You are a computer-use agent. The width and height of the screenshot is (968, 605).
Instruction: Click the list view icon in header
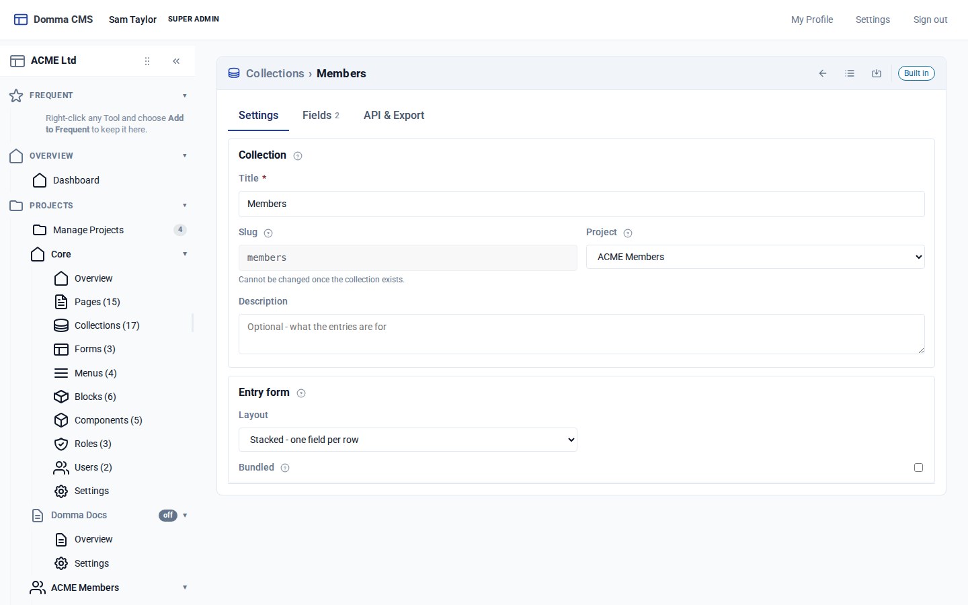pos(850,73)
